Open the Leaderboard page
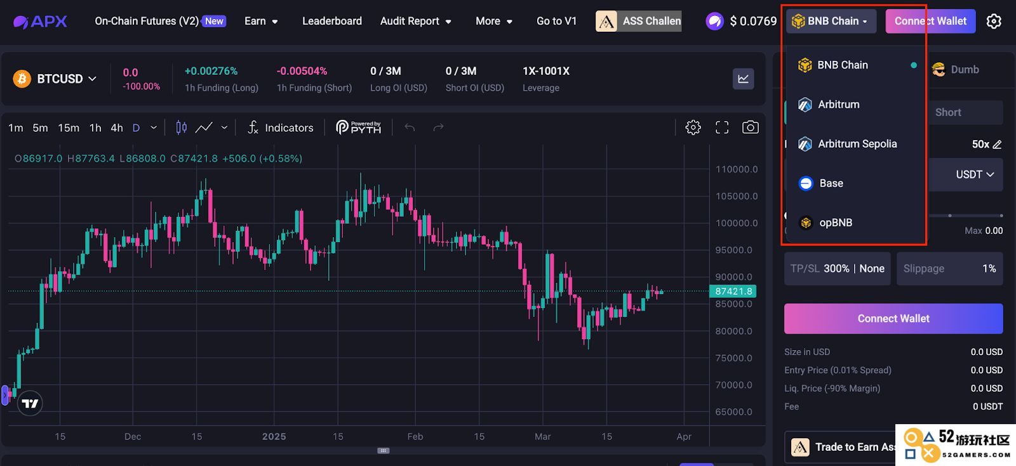1016x466 pixels. tap(331, 21)
